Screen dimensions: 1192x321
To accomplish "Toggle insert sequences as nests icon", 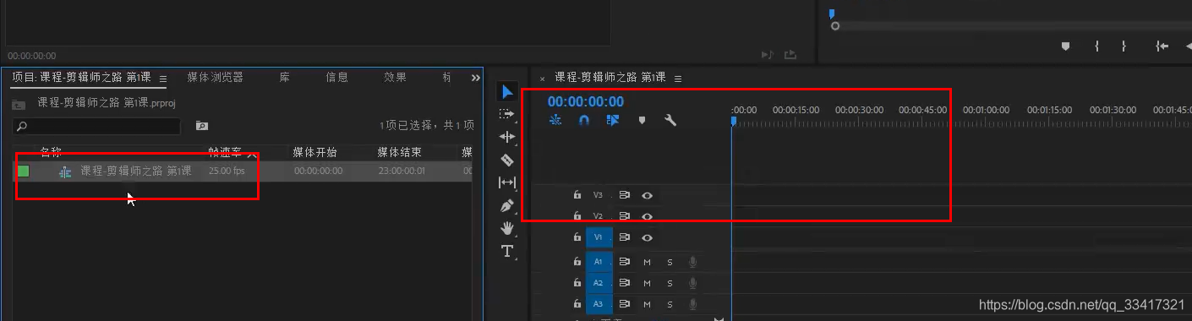I will click(555, 120).
